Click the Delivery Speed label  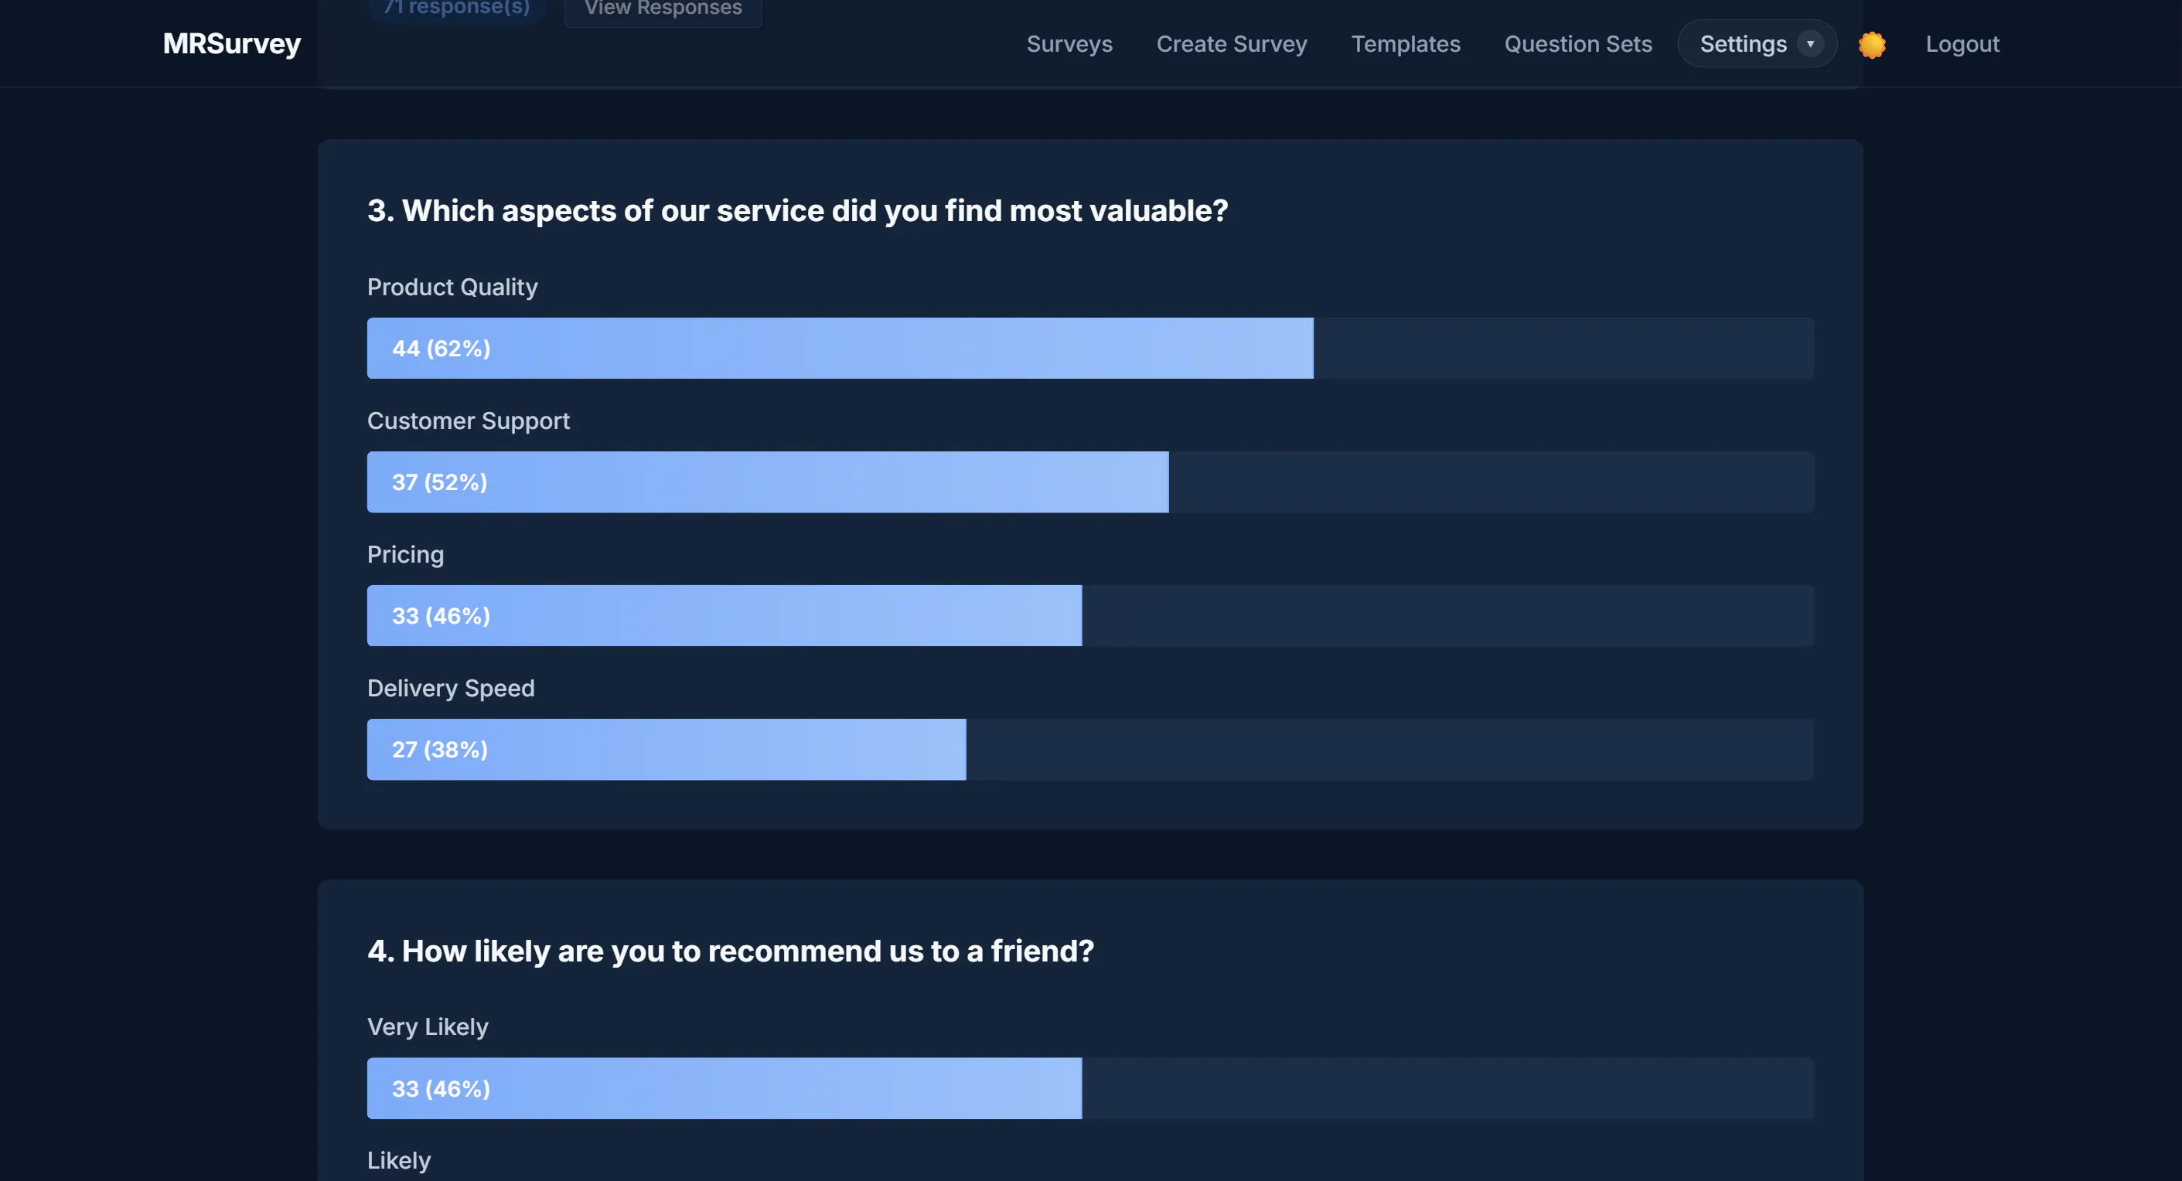click(x=451, y=689)
